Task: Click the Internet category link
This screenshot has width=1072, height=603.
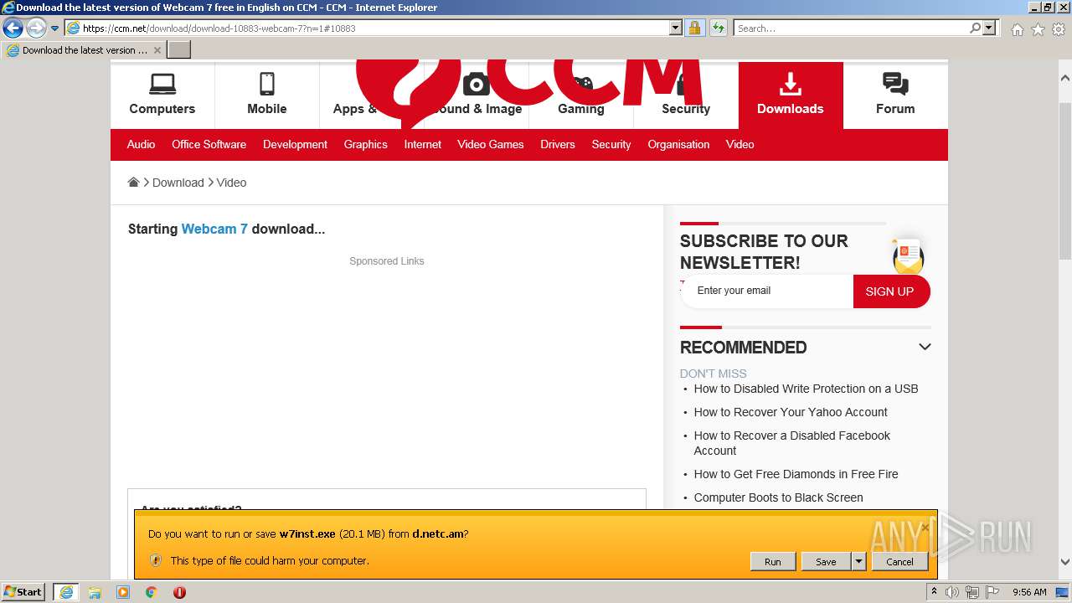Action: click(x=423, y=144)
